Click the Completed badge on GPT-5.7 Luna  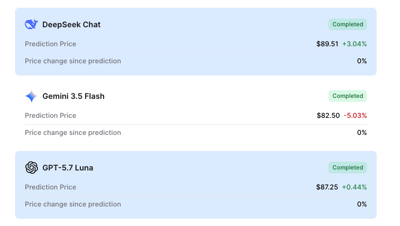347,167
